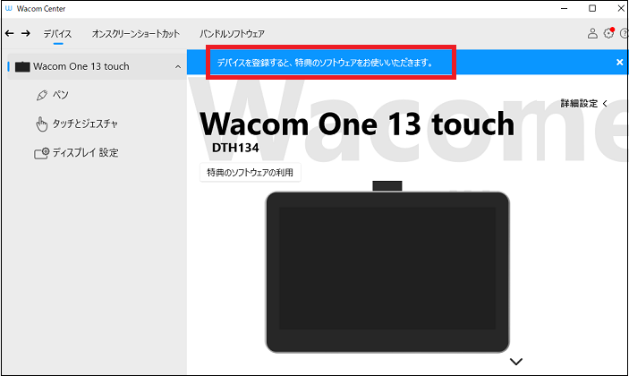Switch to the バンドルソフトウェア tab
The width and height of the screenshot is (629, 376).
pos(232,34)
